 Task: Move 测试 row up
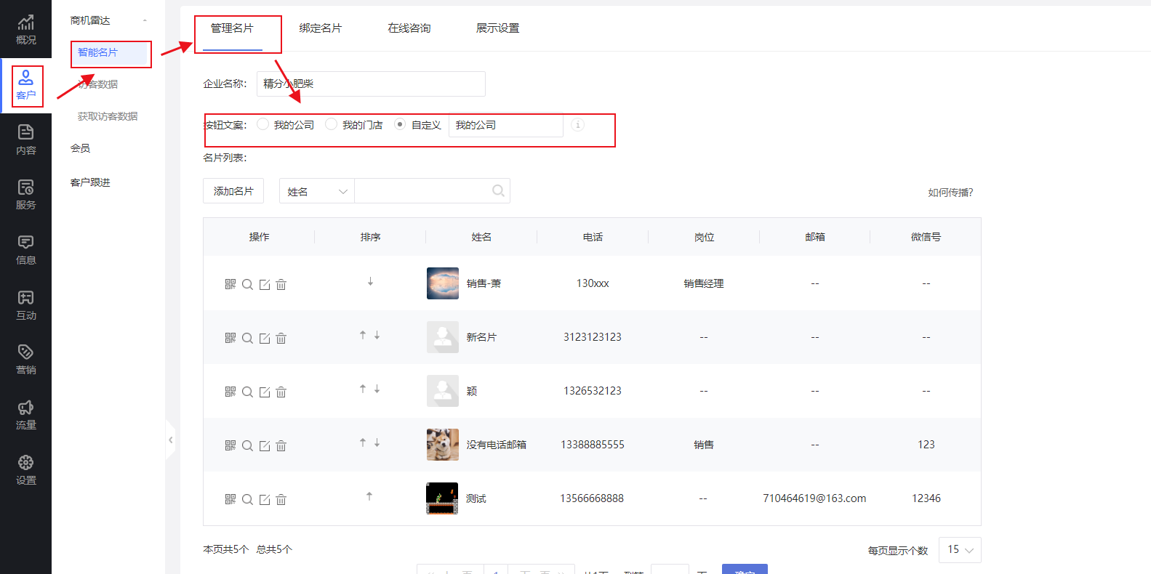[x=369, y=496]
